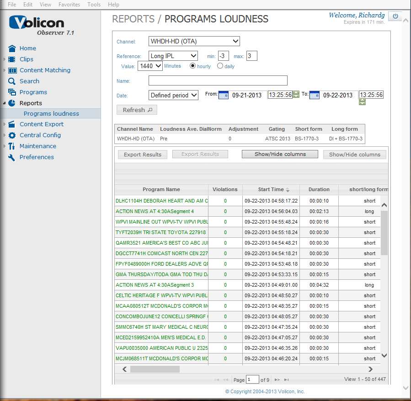411x401 pixels.
Task: Click inside the Page number input box
Action: click(x=252, y=379)
